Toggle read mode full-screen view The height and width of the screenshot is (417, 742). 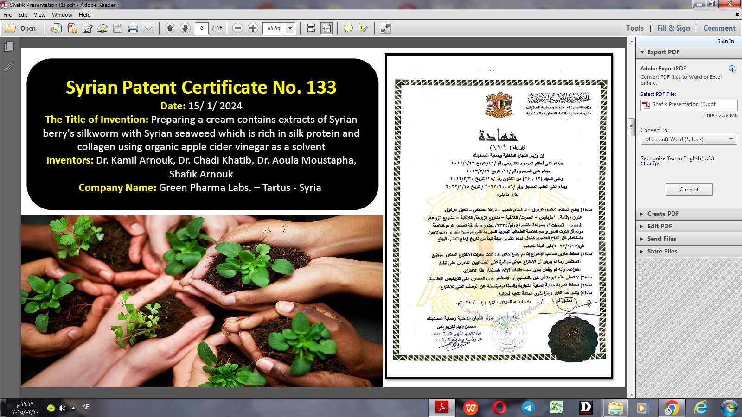pyautogui.click(x=385, y=28)
